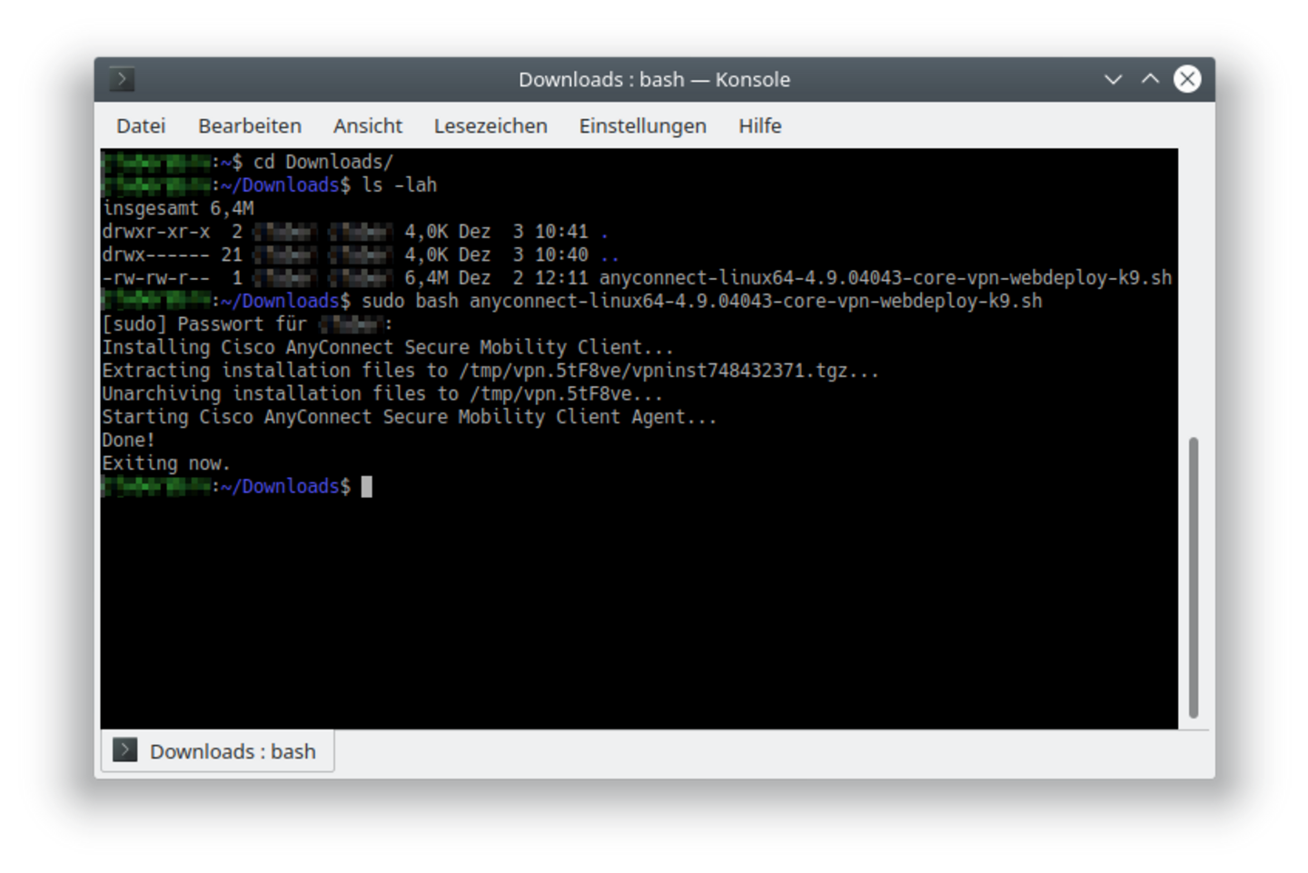The height and width of the screenshot is (873, 1308).
Task: Minimize the Konsole window
Action: [x=1113, y=79]
